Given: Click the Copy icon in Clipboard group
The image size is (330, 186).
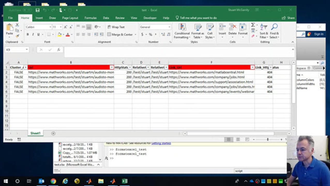Looking at the screenshot, I should 17,30.
